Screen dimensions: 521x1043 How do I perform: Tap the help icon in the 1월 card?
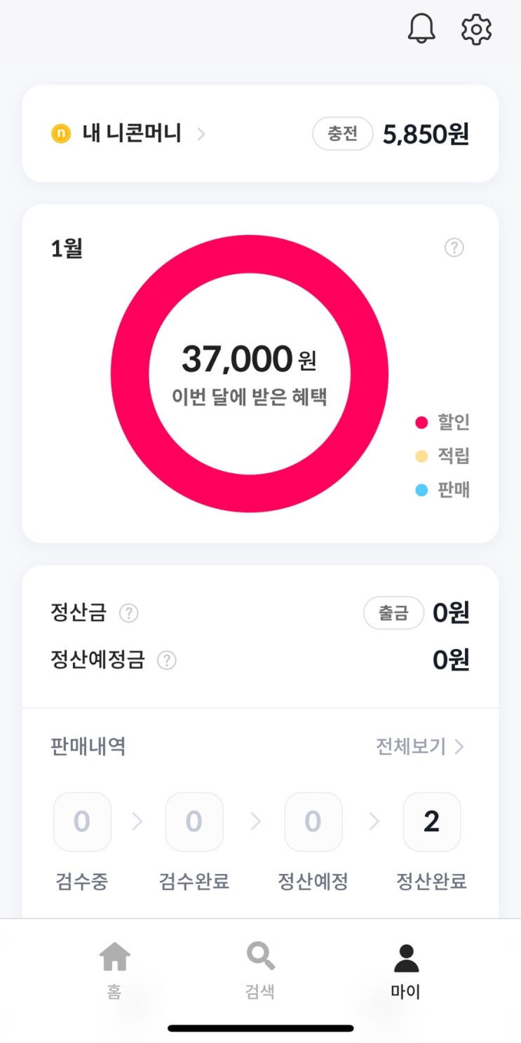click(x=454, y=247)
